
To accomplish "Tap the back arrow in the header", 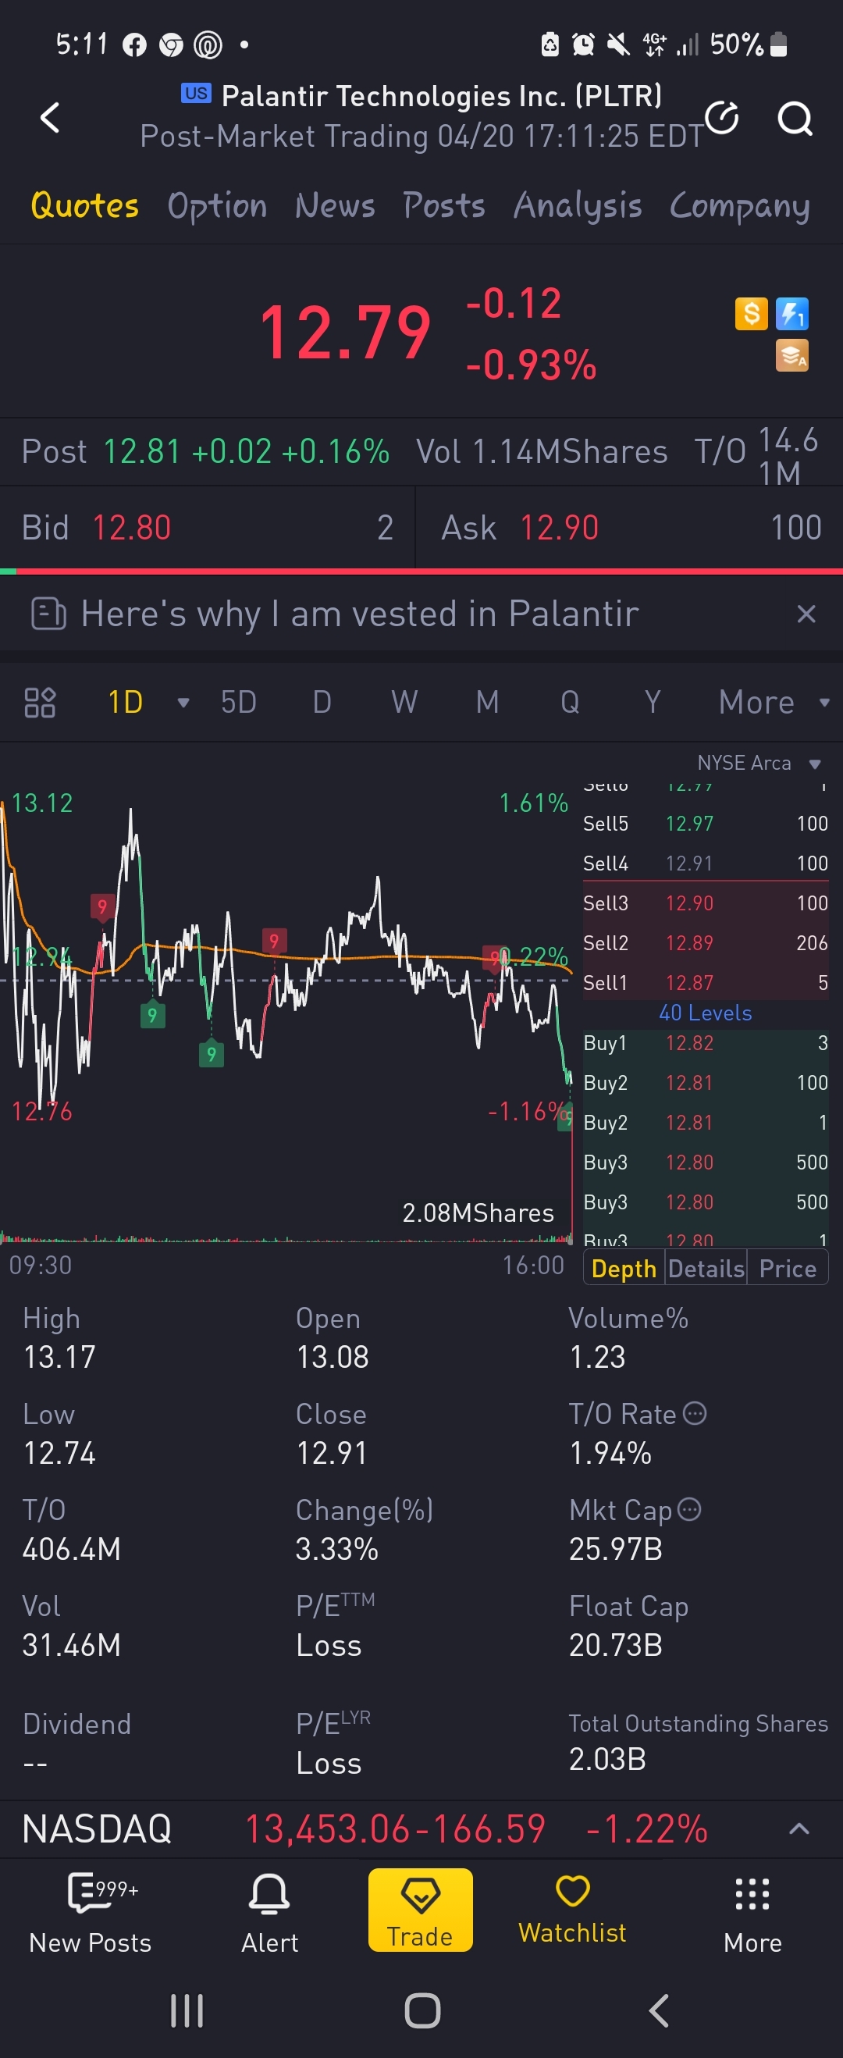I will pyautogui.click(x=50, y=117).
